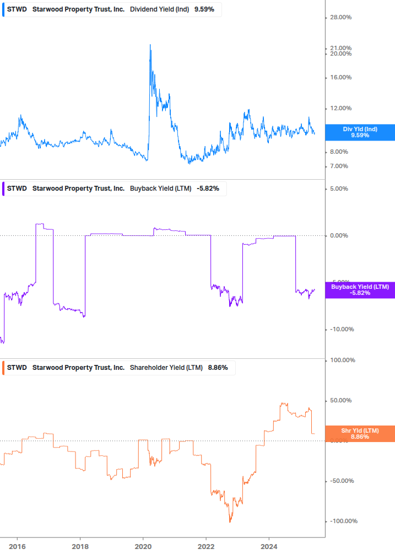
Task: Select the Buyback Yield (LTM) legend label
Action: 161,189
